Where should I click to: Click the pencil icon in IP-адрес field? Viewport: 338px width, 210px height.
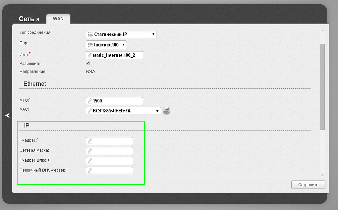point(89,141)
